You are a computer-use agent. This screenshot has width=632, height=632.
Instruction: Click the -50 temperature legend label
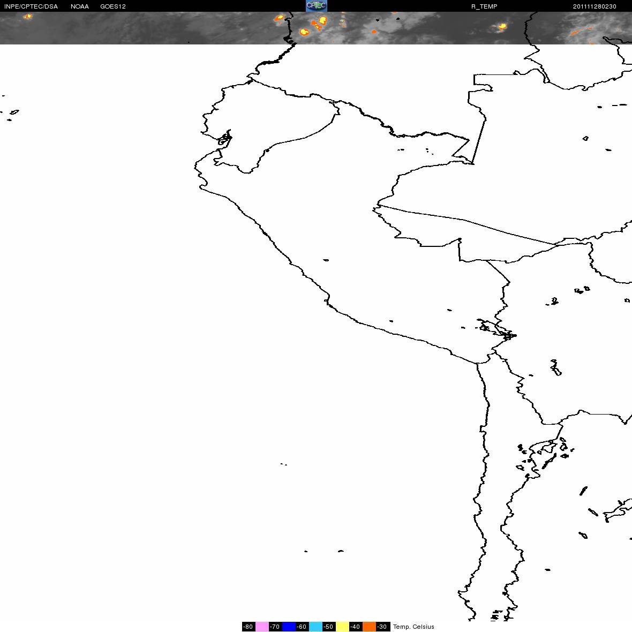[x=329, y=626]
